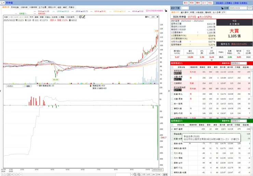Go to page 3 at bottom left
This screenshot has height=176, width=253.
tap(9, 175)
